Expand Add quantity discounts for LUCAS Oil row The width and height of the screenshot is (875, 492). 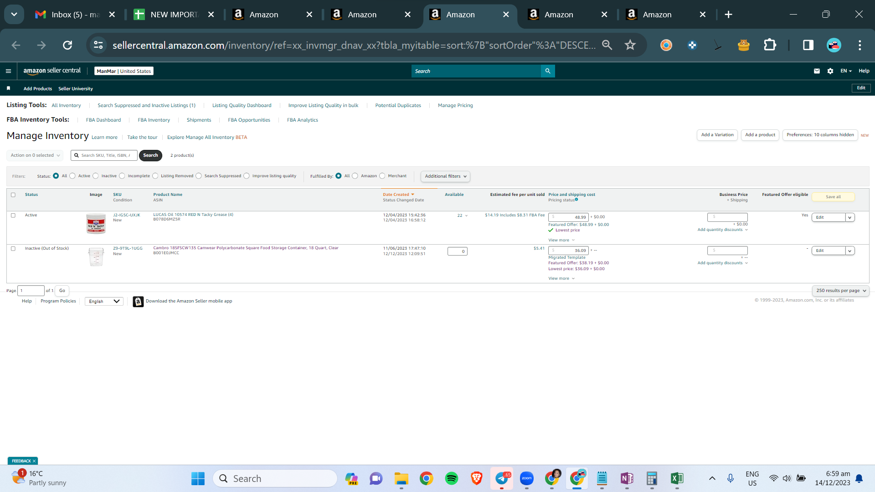722,230
